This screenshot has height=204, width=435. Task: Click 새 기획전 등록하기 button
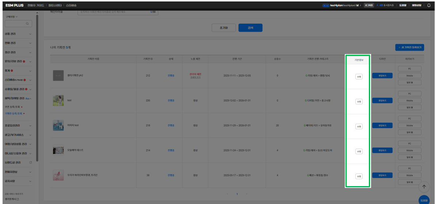click(410, 47)
